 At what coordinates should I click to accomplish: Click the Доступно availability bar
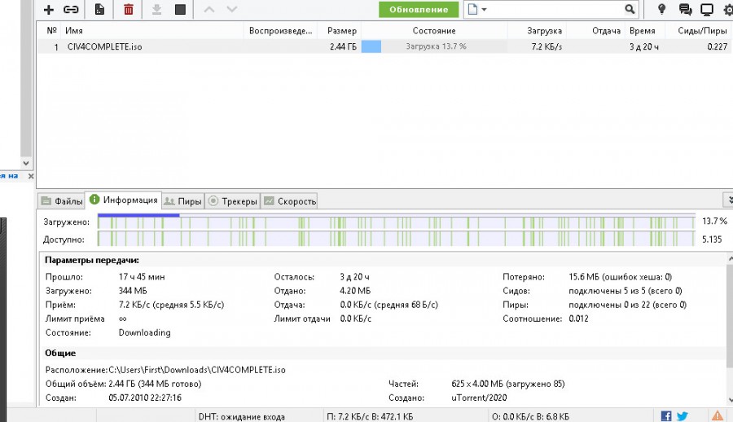(396, 239)
